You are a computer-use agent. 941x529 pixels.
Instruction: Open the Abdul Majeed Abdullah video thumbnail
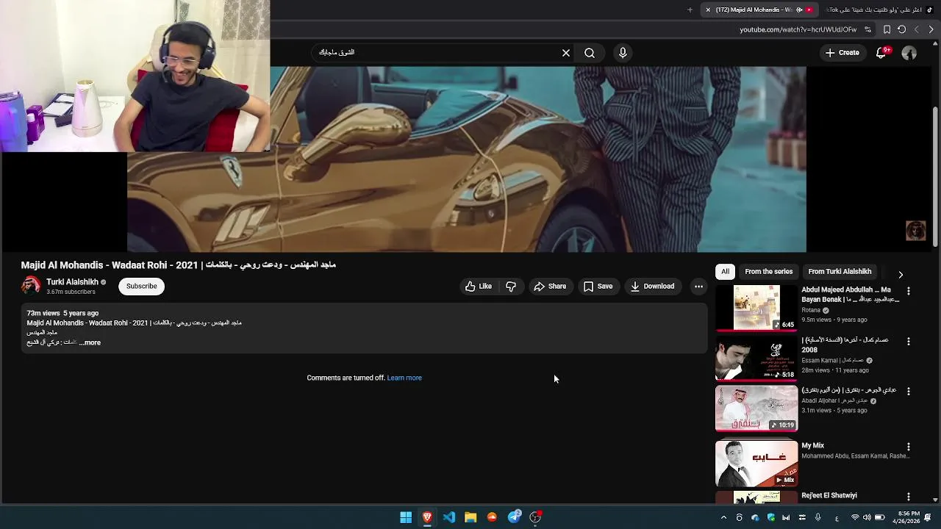pyautogui.click(x=756, y=308)
